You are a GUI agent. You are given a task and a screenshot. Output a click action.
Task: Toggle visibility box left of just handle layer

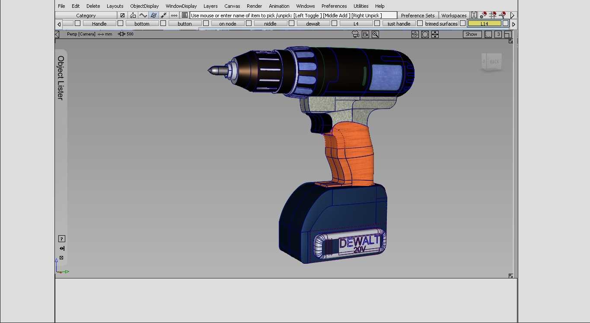377,23
